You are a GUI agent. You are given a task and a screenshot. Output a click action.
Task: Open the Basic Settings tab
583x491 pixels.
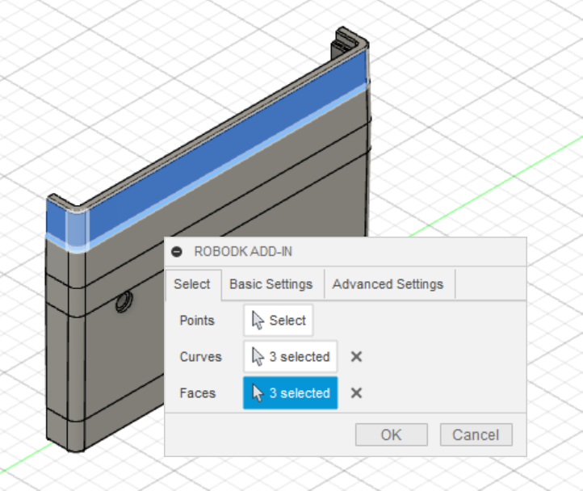pyautogui.click(x=271, y=284)
